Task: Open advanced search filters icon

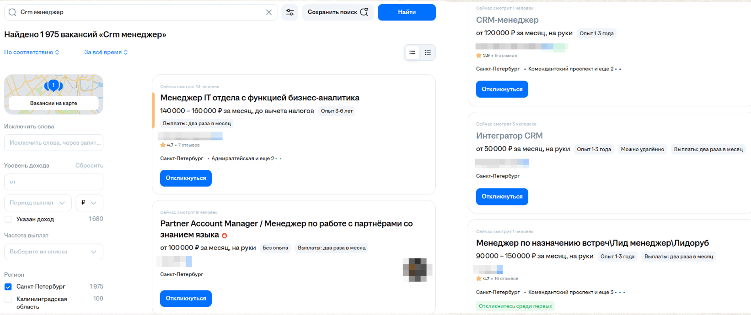Action: [x=290, y=12]
